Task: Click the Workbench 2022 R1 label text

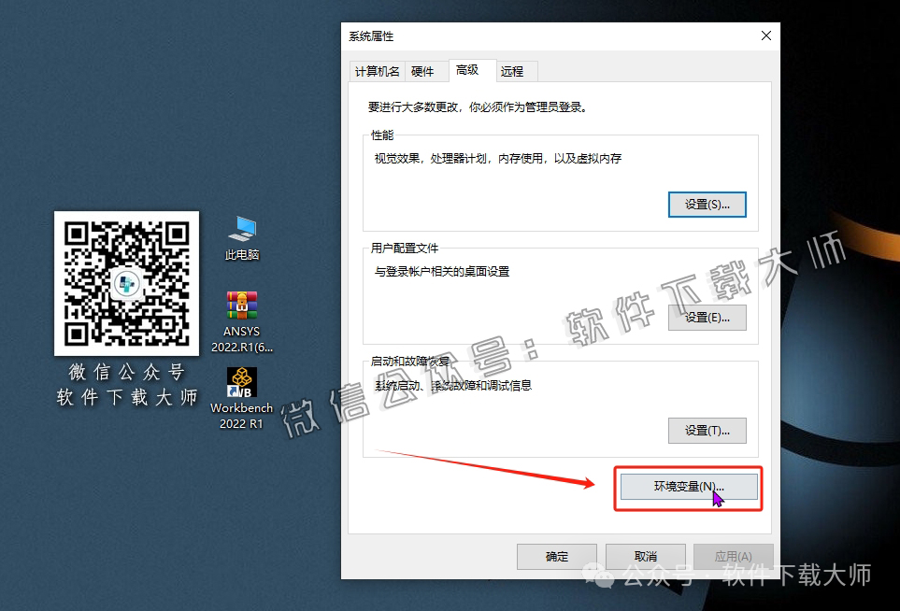Action: 240,415
